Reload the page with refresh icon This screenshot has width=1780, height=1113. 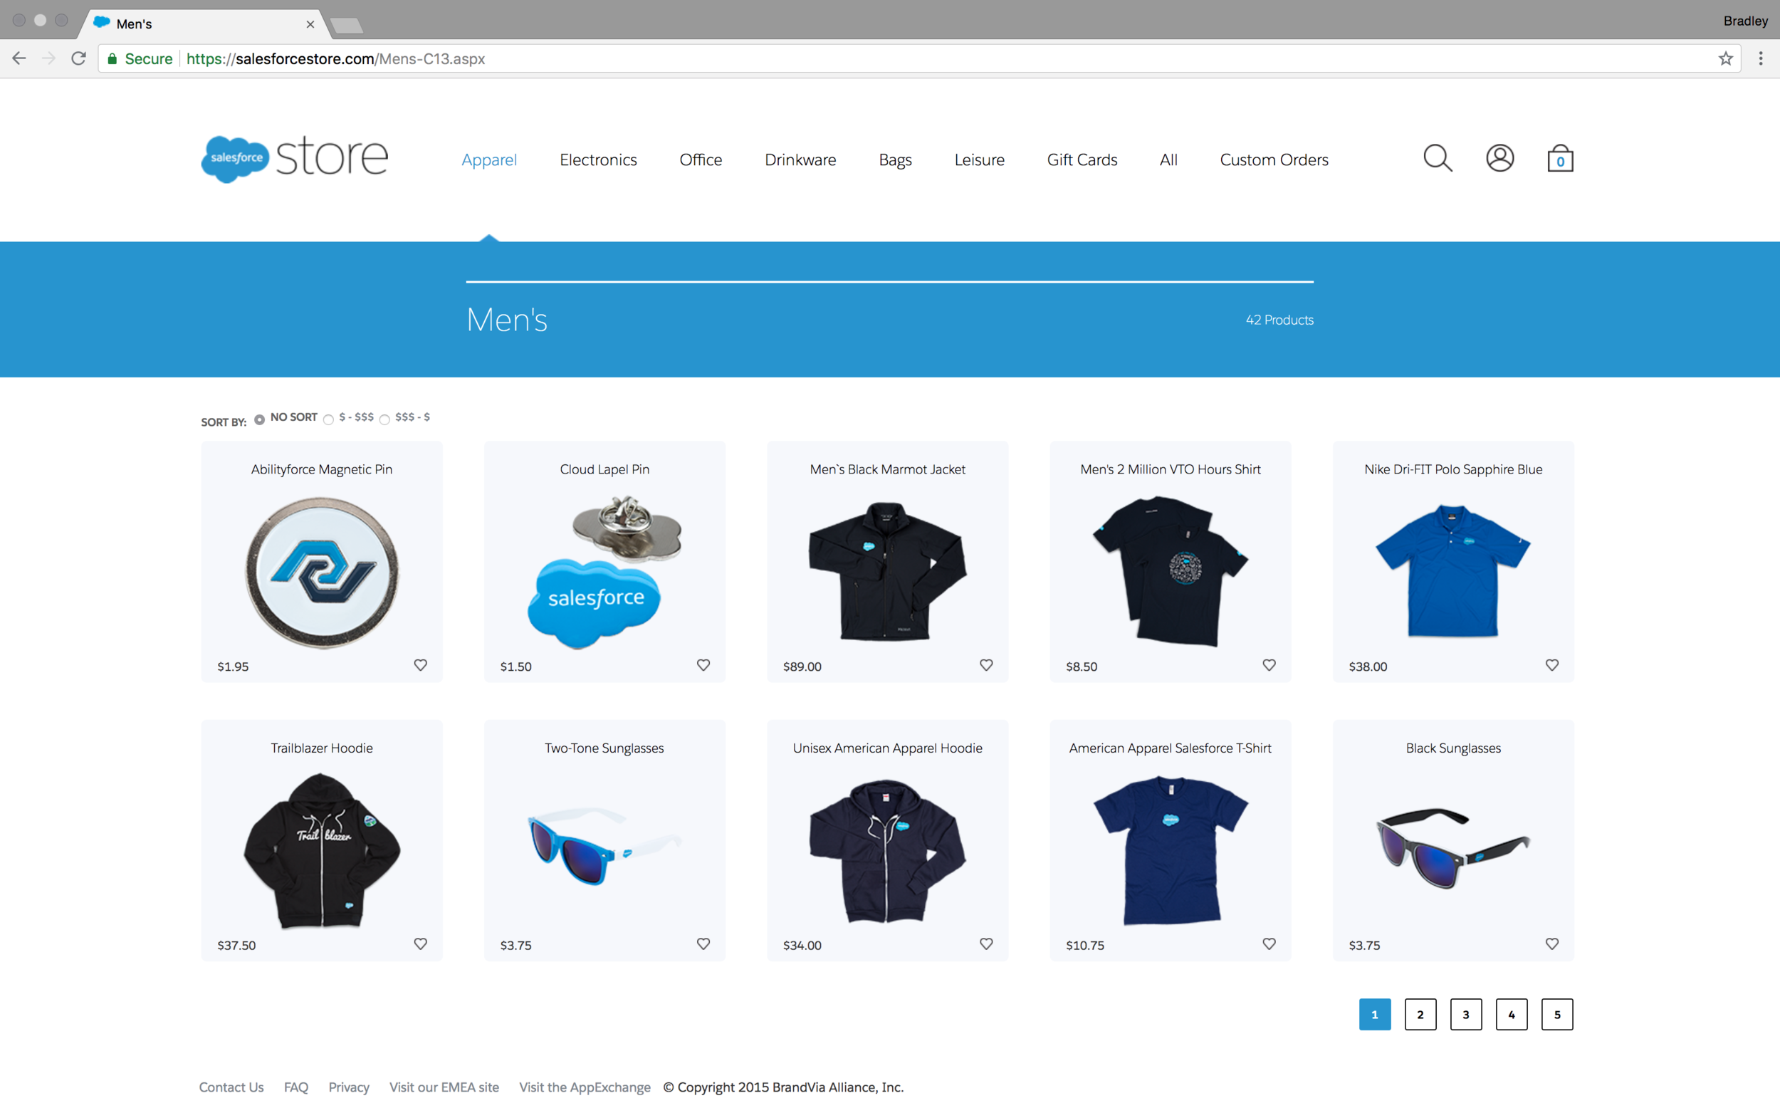click(79, 58)
